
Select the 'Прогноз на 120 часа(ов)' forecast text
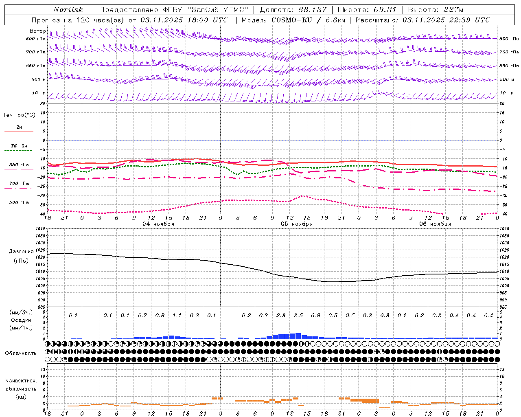(x=78, y=20)
